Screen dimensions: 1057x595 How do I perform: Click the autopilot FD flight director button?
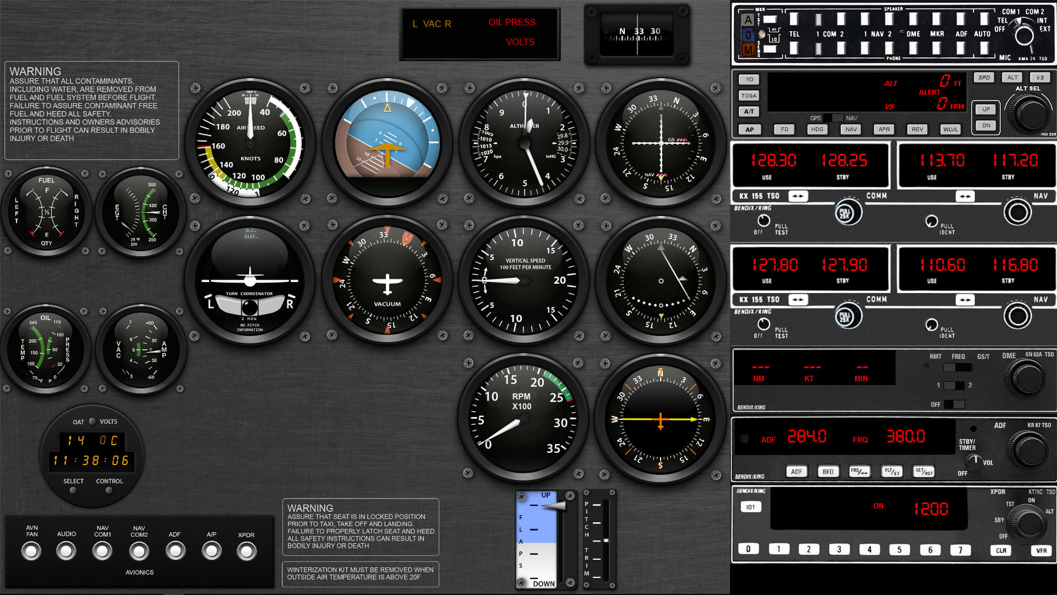pyautogui.click(x=785, y=129)
